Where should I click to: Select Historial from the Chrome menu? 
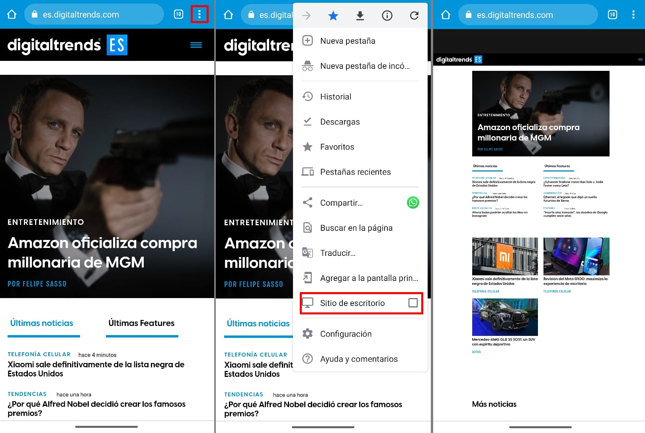click(336, 96)
